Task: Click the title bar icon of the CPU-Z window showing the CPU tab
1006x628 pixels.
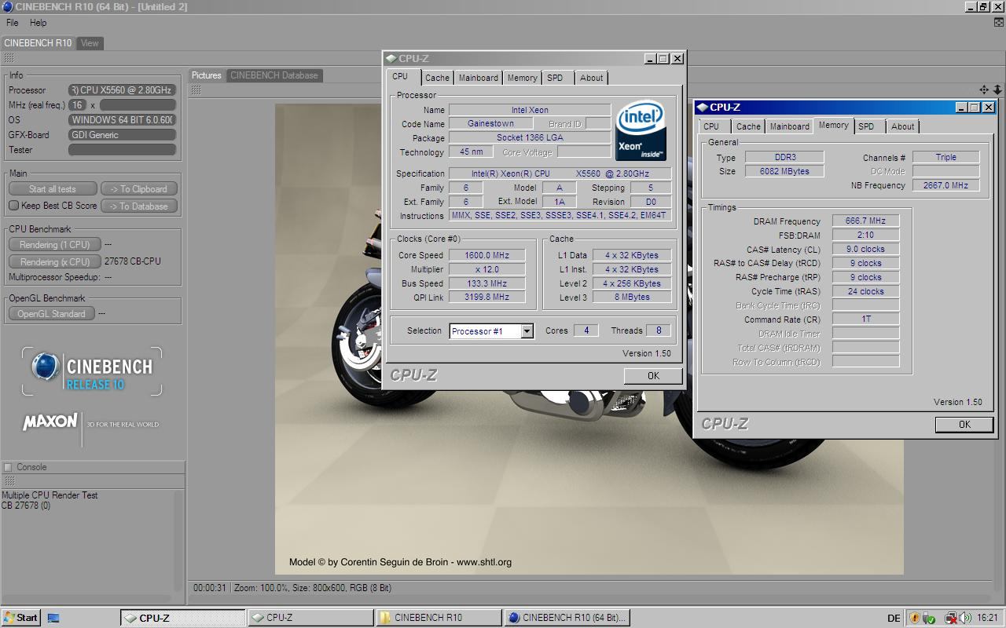Action: (391, 58)
